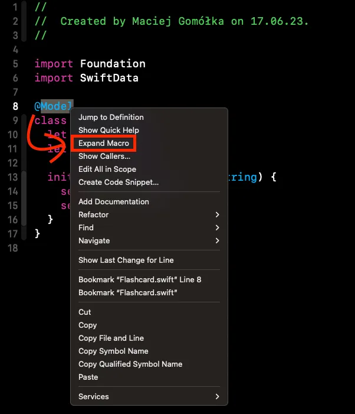Choose Bookmark "Flashcard.swift" entry
The width and height of the screenshot is (355, 414).
127,292
